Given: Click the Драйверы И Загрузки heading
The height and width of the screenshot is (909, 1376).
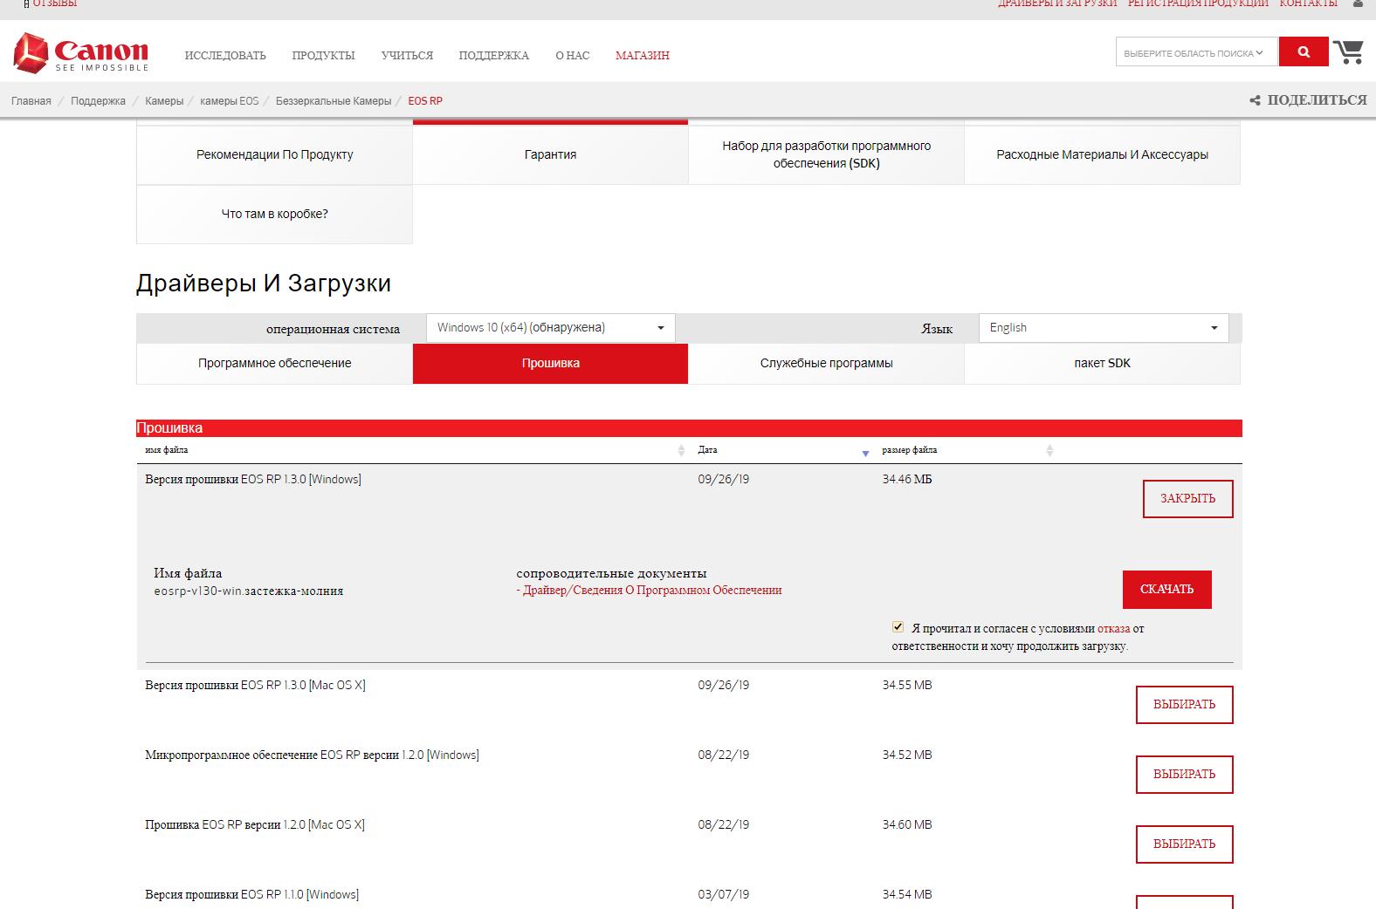Looking at the screenshot, I should tap(264, 284).
